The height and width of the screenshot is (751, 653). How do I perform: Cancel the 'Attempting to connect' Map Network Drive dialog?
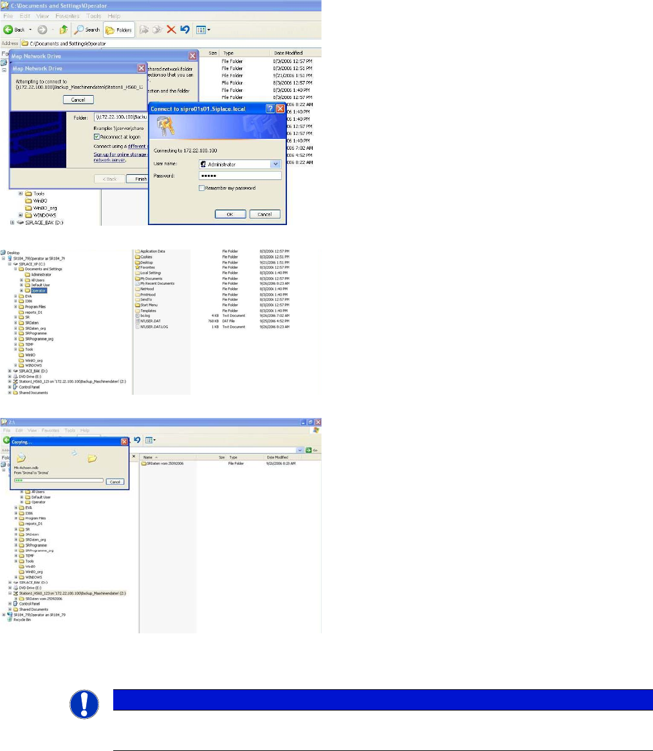click(78, 100)
